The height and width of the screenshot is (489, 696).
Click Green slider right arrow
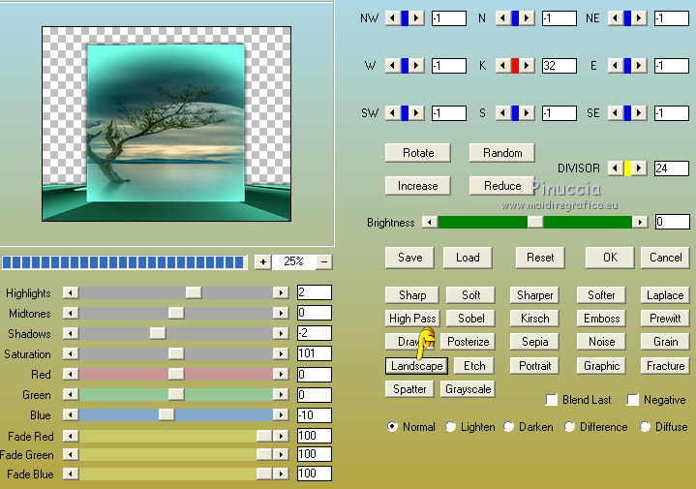pos(281,394)
